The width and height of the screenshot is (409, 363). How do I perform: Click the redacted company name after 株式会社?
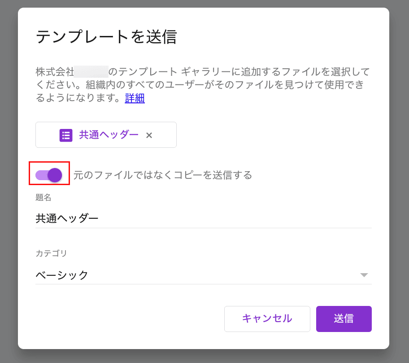pyautogui.click(x=91, y=72)
